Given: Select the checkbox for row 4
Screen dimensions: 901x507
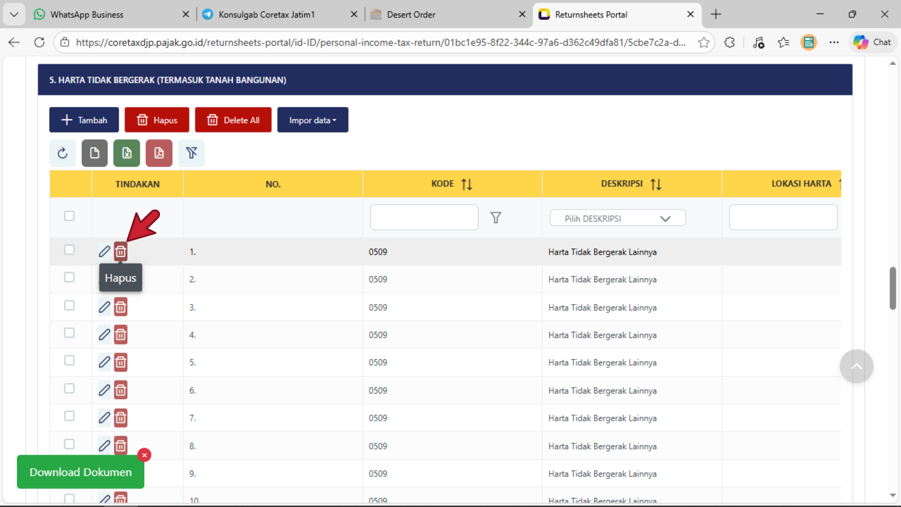Looking at the screenshot, I should click(x=69, y=333).
